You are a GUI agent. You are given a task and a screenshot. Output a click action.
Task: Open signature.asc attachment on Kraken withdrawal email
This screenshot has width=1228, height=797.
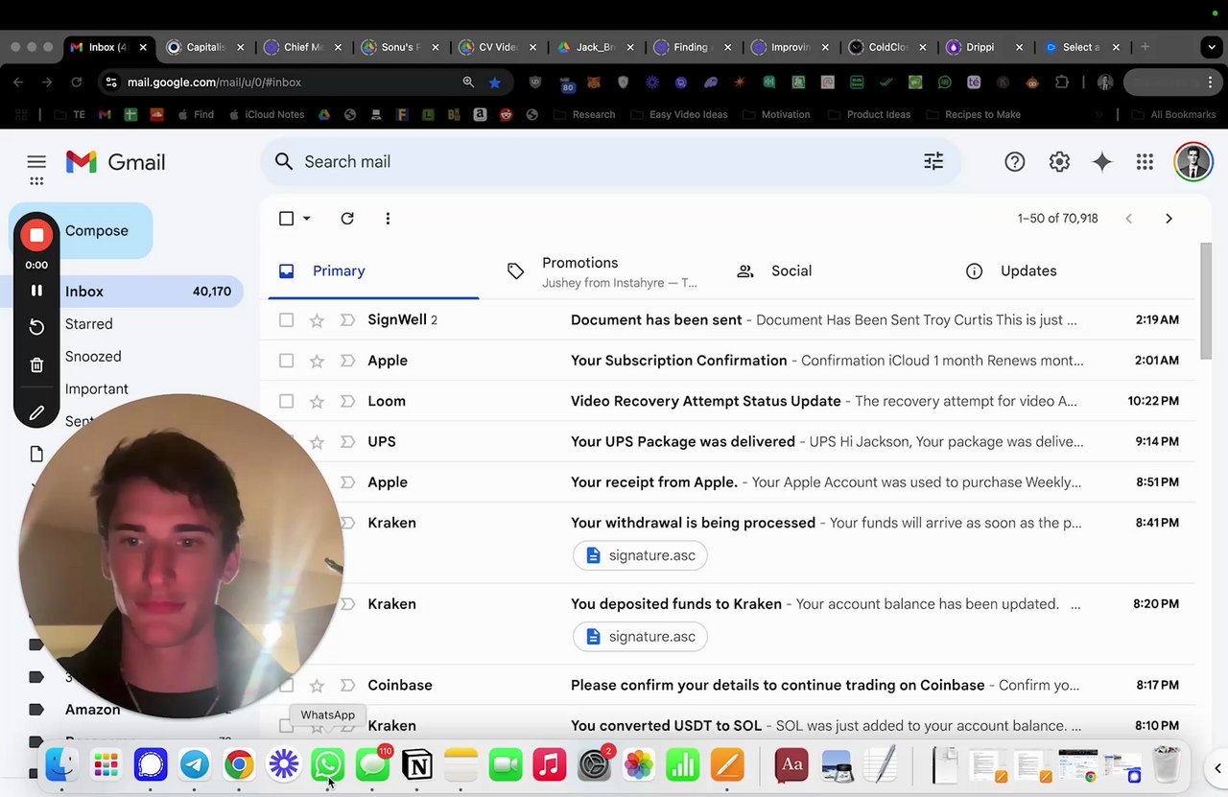tap(640, 555)
